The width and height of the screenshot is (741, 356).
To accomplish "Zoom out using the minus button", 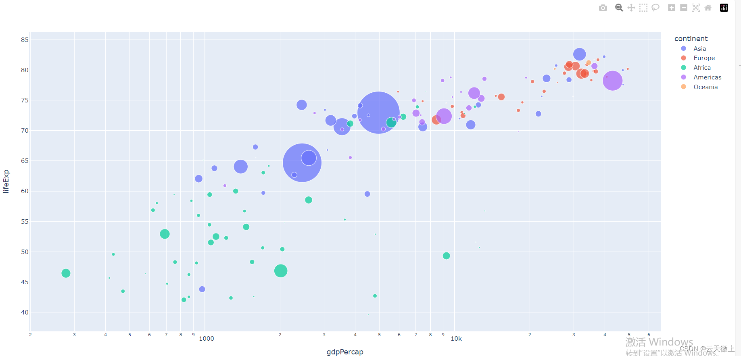I will (x=684, y=8).
